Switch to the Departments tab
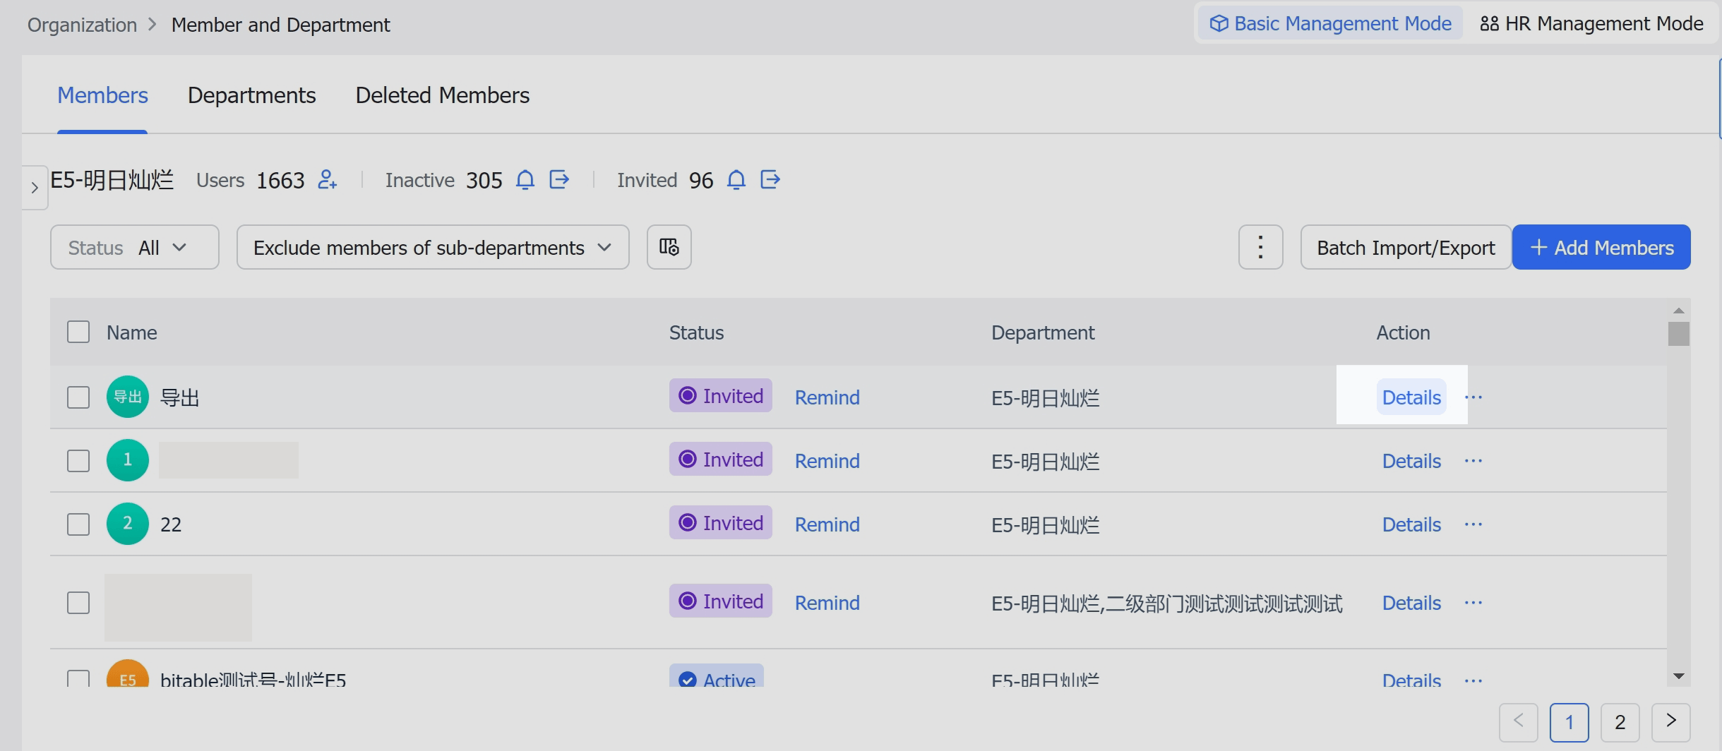 [251, 95]
